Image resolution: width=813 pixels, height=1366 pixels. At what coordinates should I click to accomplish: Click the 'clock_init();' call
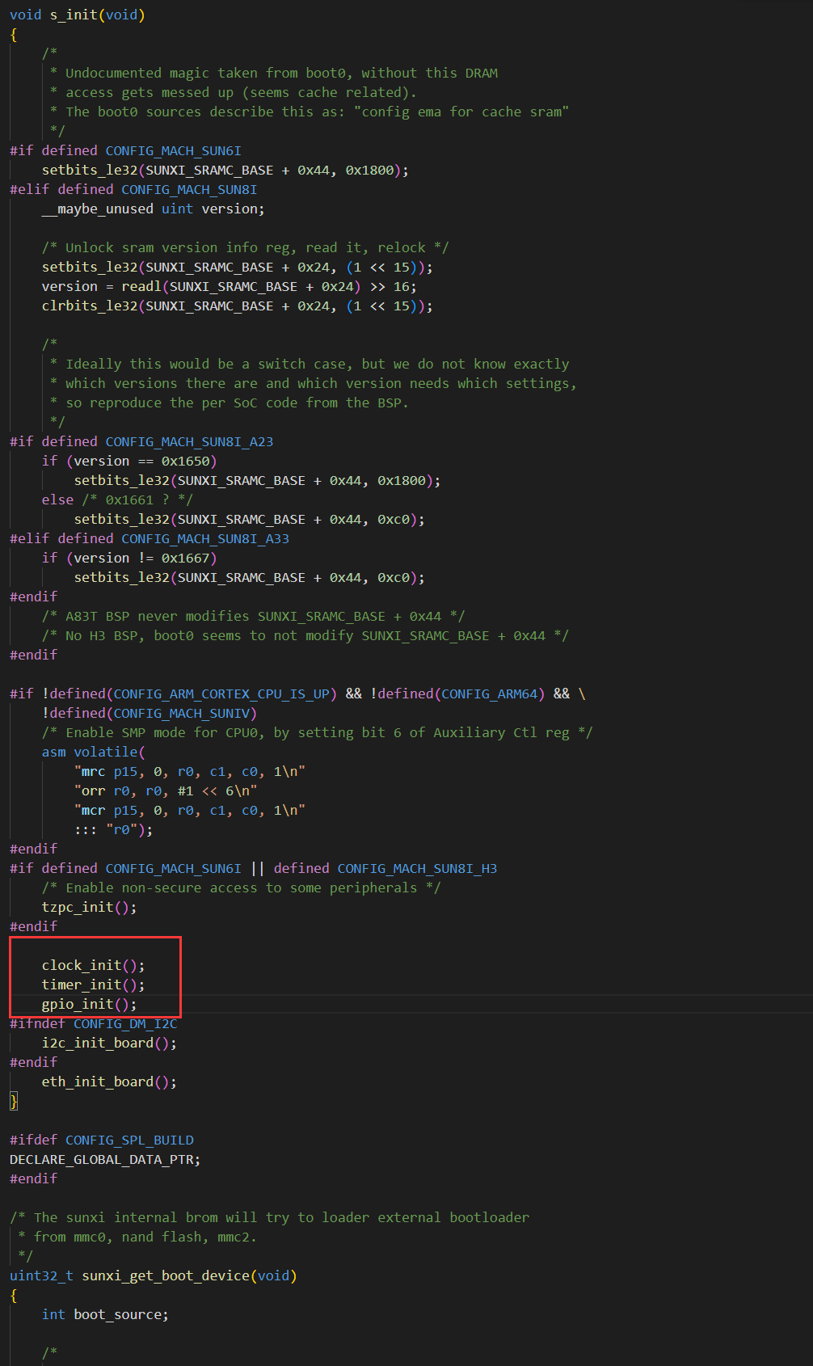click(x=94, y=965)
